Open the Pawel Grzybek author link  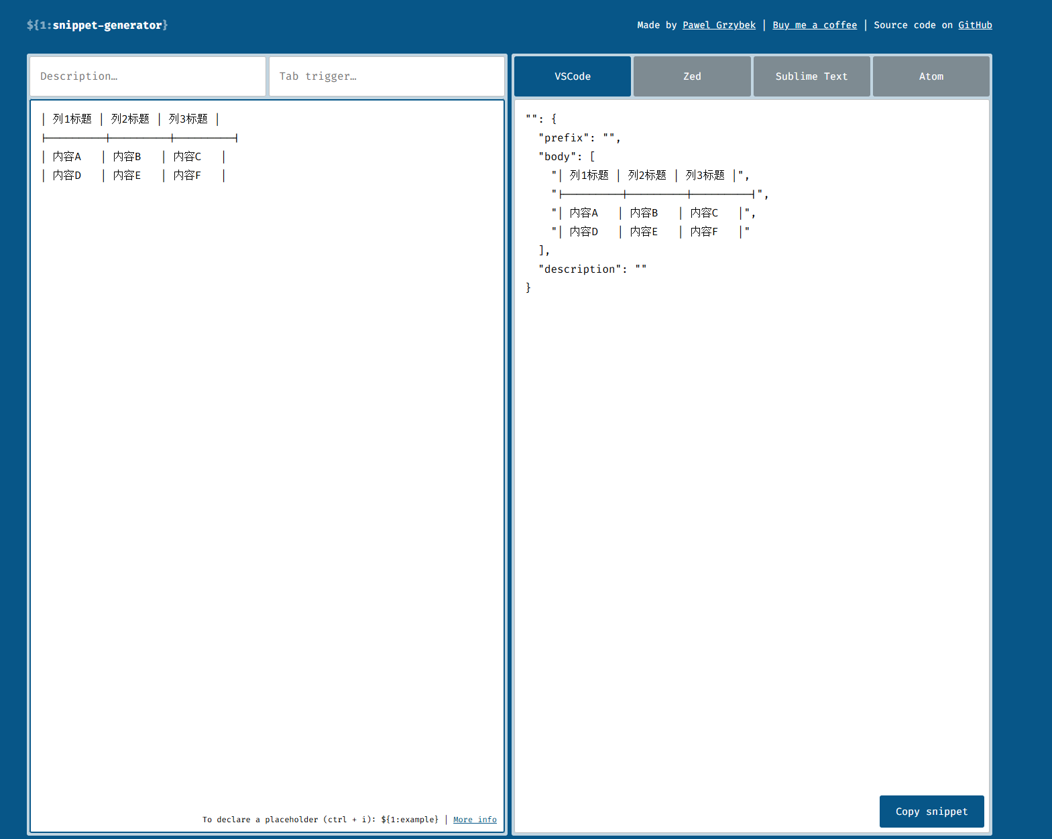pos(719,25)
